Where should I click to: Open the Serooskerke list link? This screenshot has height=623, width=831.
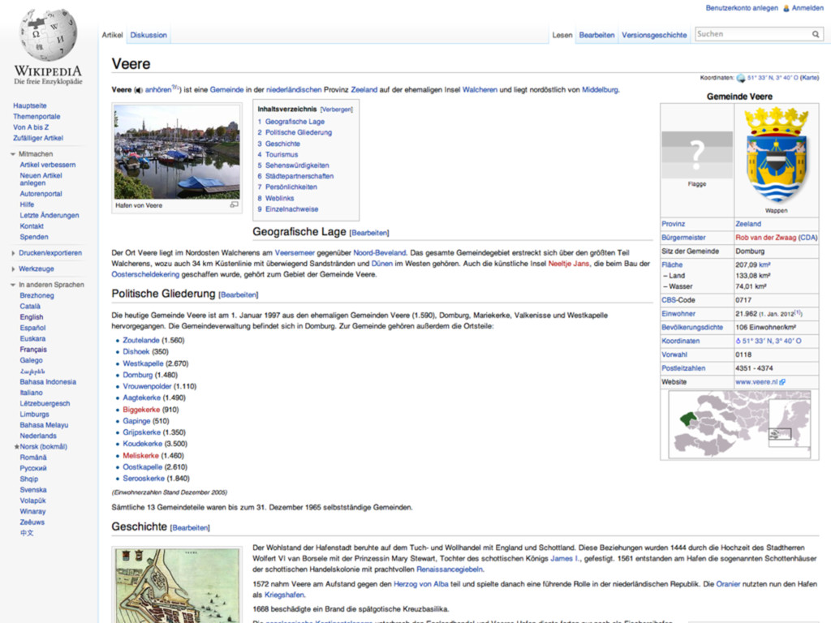[x=144, y=479]
